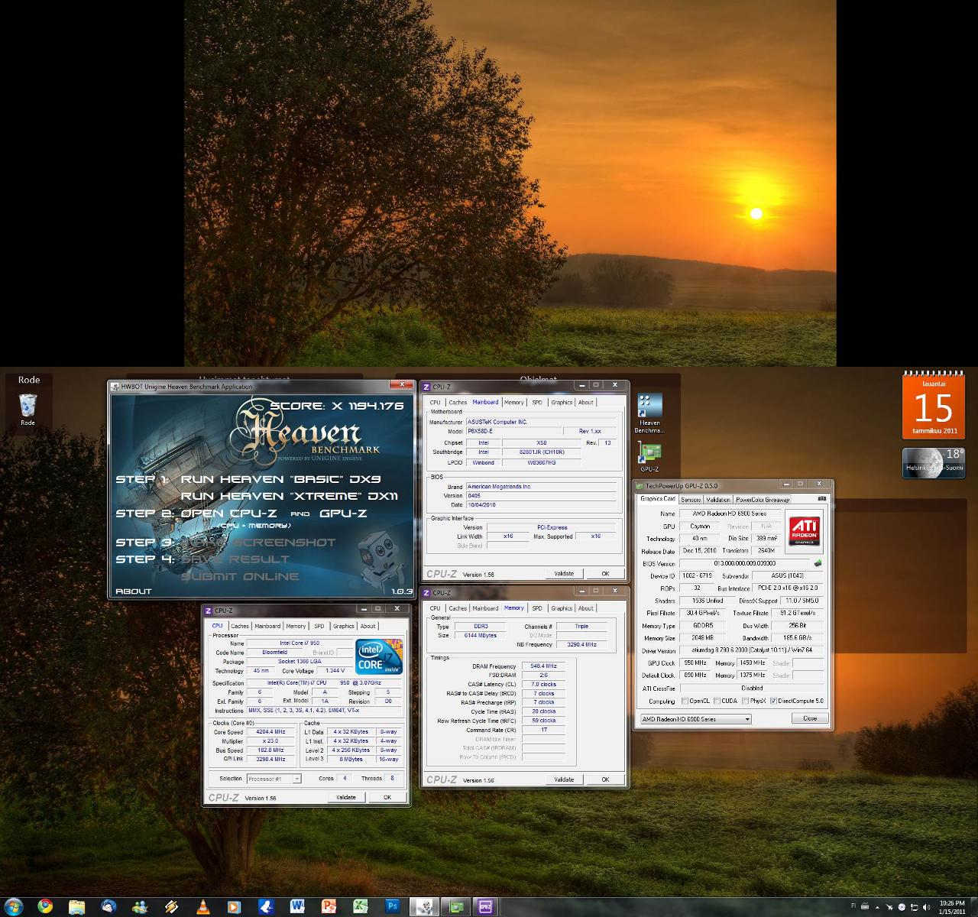Click mainboard Model value P6X58D-E
The height and width of the screenshot is (917, 978).
pos(512,431)
